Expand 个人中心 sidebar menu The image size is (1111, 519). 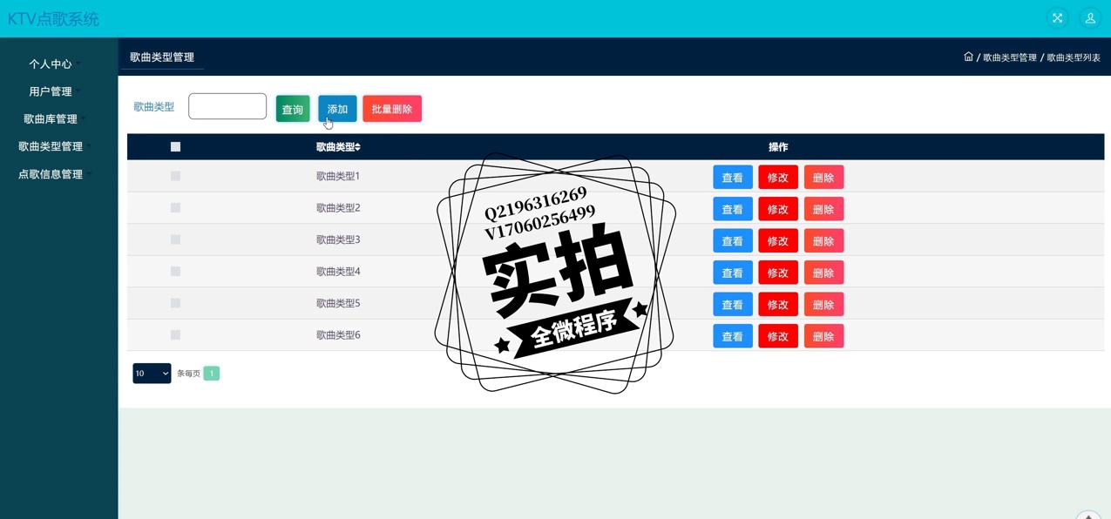click(51, 64)
